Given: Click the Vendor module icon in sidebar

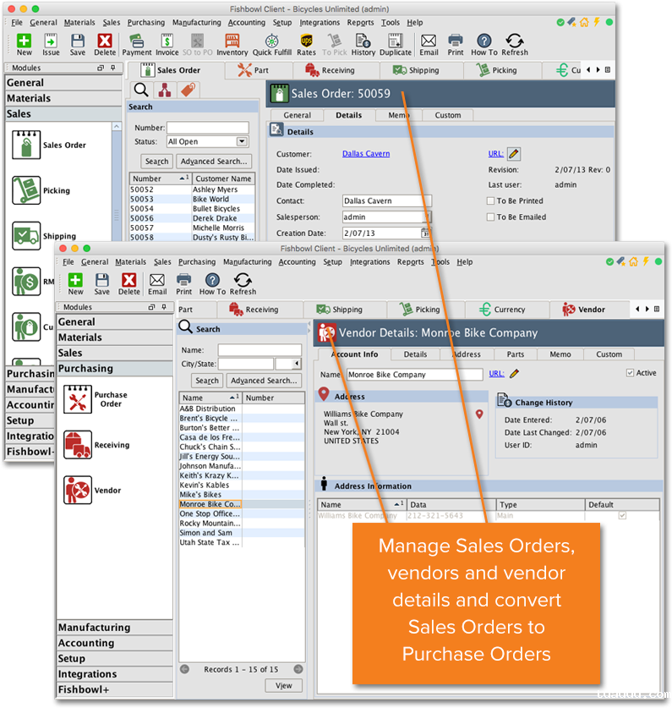Looking at the screenshot, I should pos(78,490).
